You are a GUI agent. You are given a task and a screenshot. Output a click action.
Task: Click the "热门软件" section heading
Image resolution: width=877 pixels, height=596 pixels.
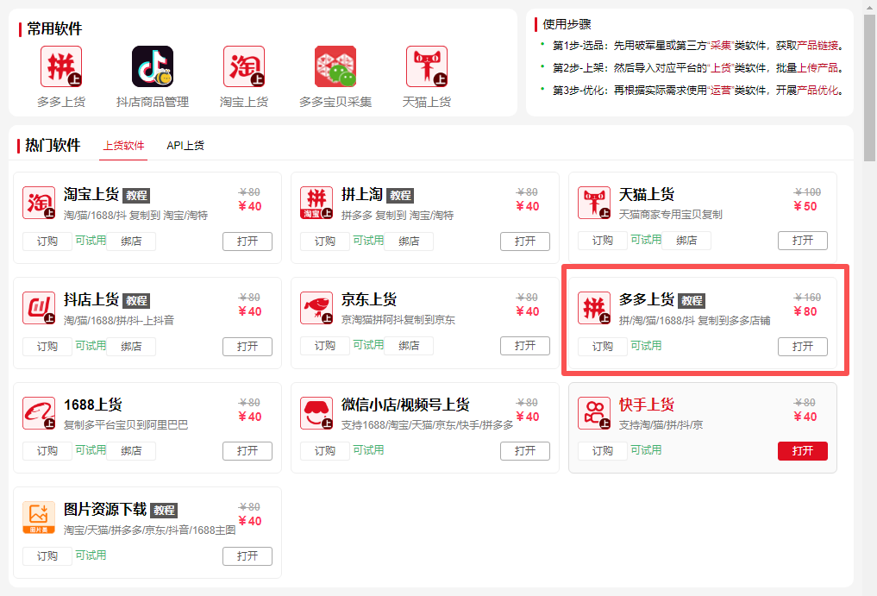click(x=53, y=146)
